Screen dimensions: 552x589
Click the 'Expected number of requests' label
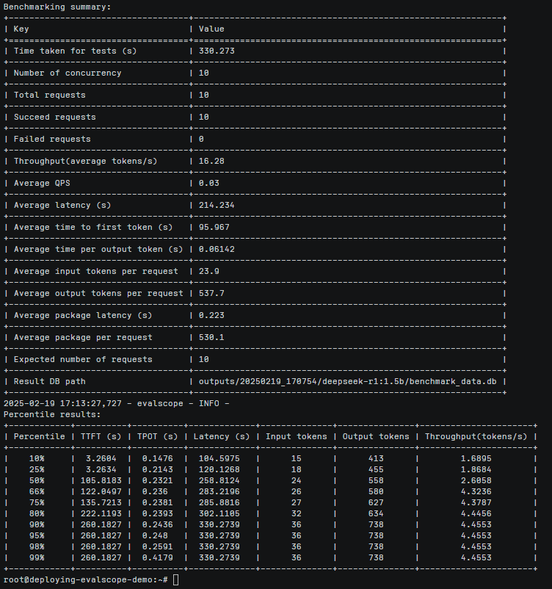coord(82,359)
